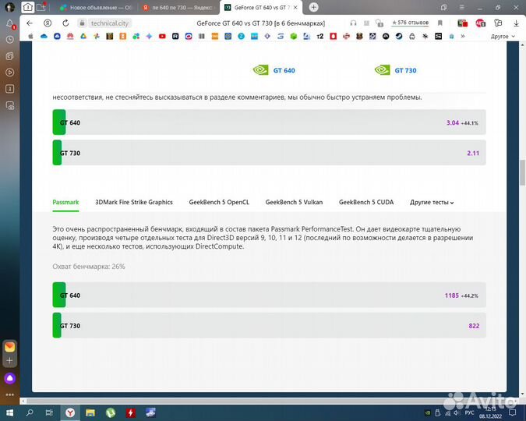Open the 576 отзывов site reviews link
Viewport: 526px width, 421px height.
(410, 23)
